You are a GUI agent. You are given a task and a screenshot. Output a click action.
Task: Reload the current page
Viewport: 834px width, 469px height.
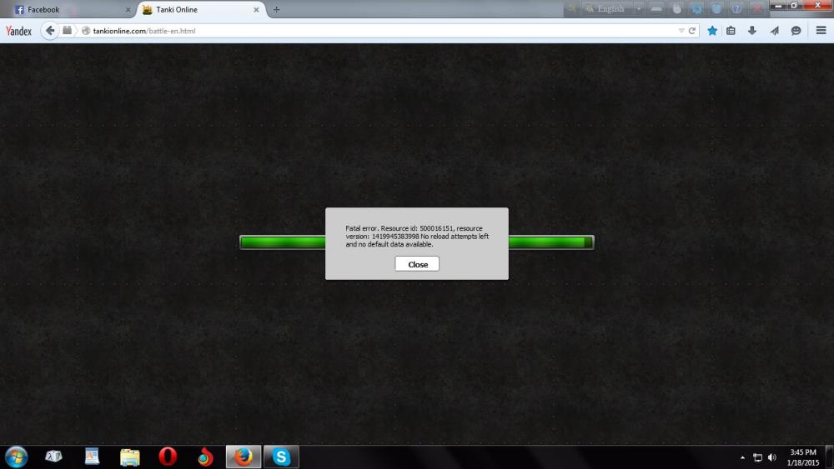point(692,31)
